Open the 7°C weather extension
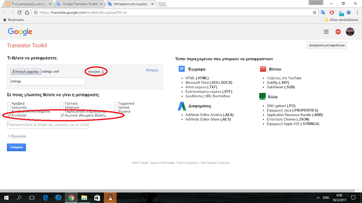 [x=341, y=12]
